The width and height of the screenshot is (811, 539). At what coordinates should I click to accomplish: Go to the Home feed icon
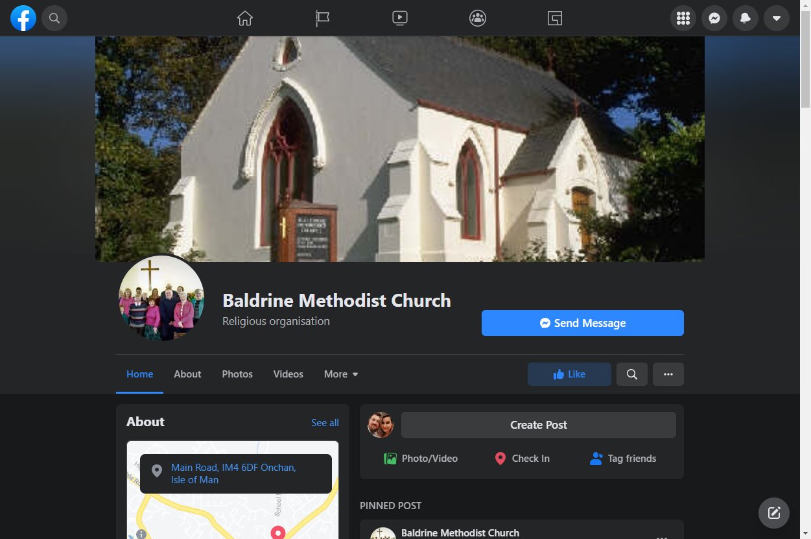(245, 18)
